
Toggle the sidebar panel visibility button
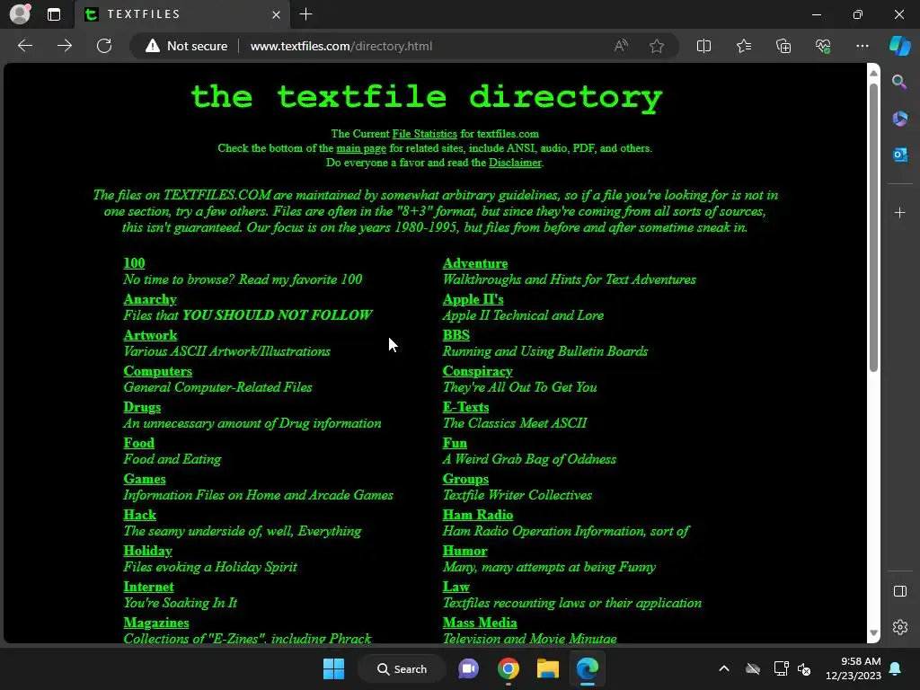coord(899,591)
